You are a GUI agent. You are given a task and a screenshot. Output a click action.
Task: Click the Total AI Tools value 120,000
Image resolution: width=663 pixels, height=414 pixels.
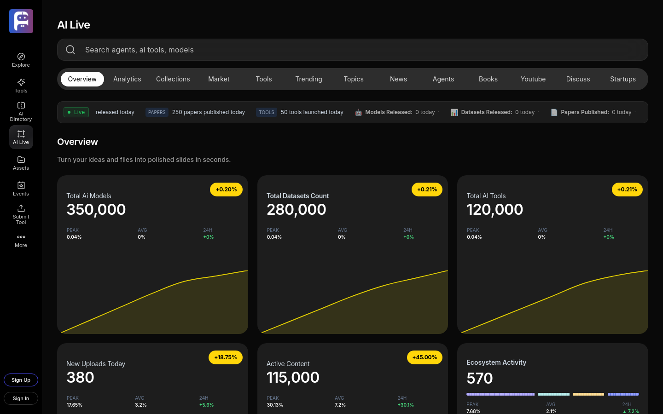[495, 210]
